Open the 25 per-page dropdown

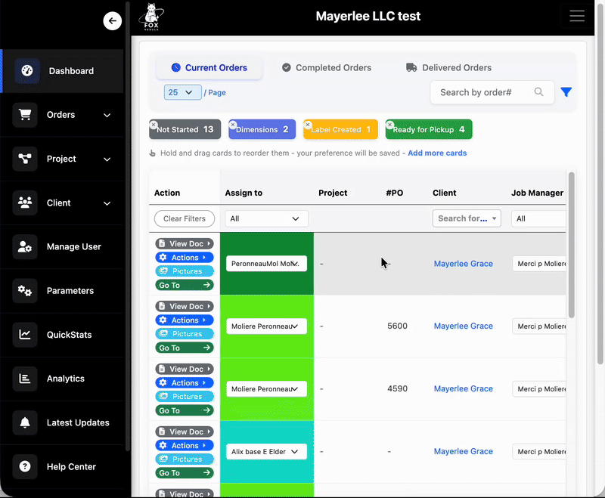[x=181, y=91]
